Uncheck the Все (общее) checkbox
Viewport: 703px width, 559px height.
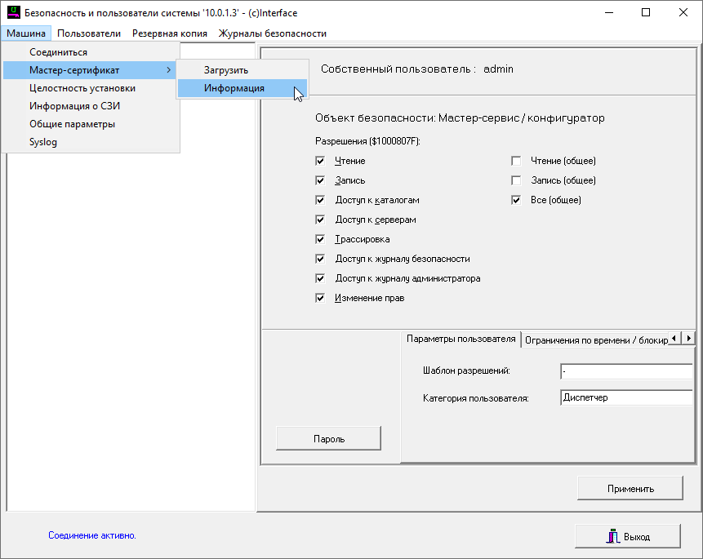coord(516,200)
